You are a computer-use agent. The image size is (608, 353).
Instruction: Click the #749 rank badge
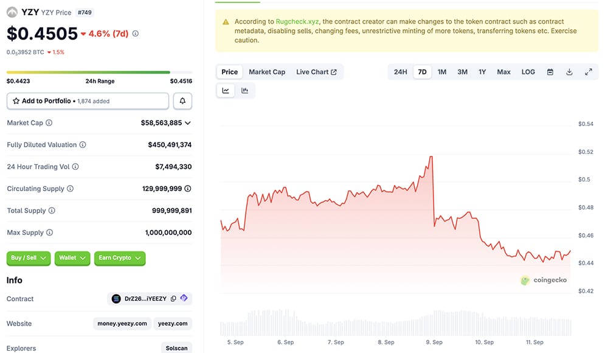[85, 12]
